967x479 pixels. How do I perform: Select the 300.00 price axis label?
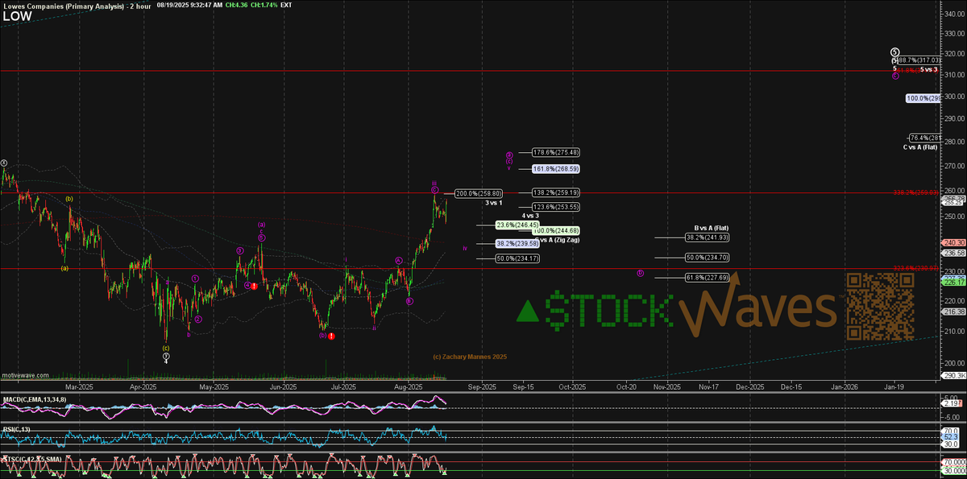tap(953, 96)
